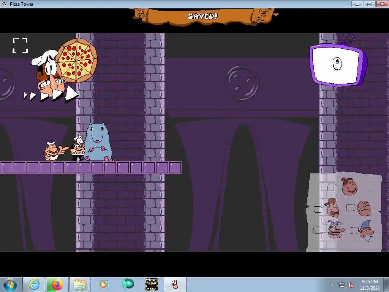The image size is (389, 292).
Task: Tick the checkbox beside the wizard-hat face
Action: (x=354, y=230)
